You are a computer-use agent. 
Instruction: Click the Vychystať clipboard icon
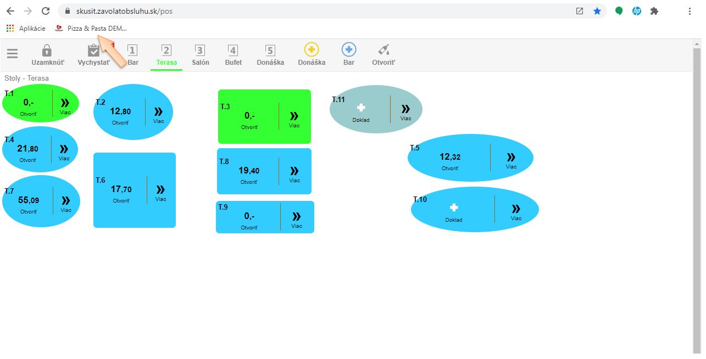94,51
